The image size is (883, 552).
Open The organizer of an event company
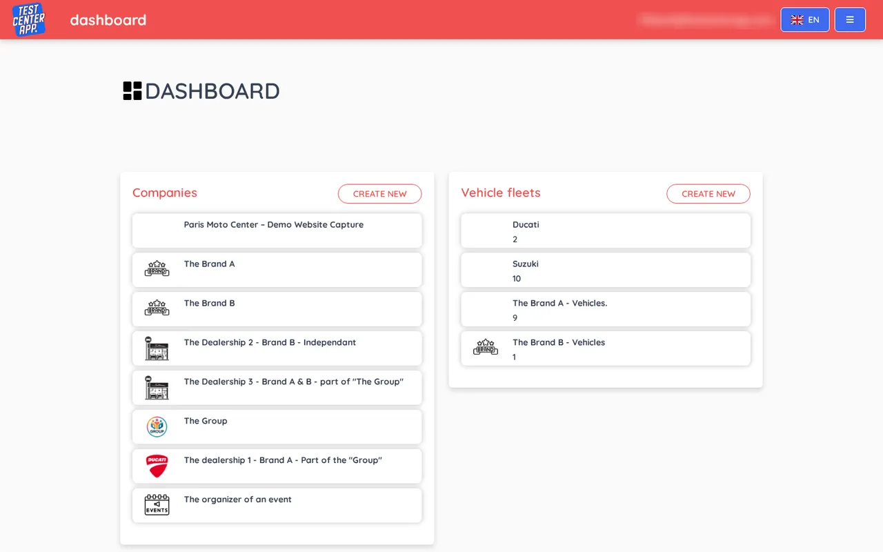point(277,505)
